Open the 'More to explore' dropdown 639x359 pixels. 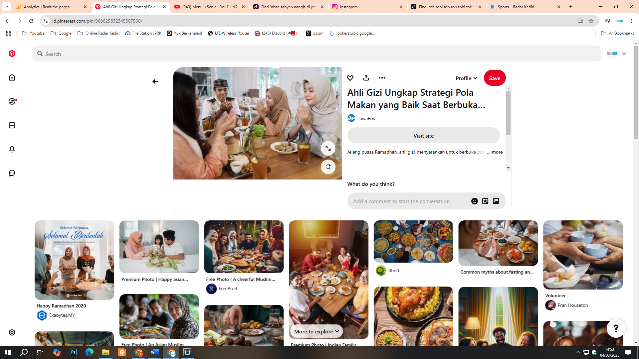click(x=316, y=331)
